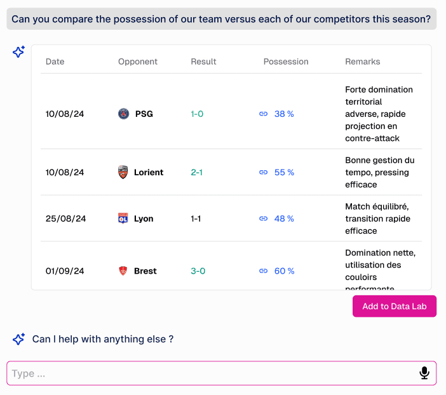The height and width of the screenshot is (395, 446).
Task: Click the link icon beside 48 %
Action: point(264,218)
